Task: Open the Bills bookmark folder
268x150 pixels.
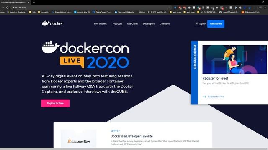Action: tap(33, 12)
